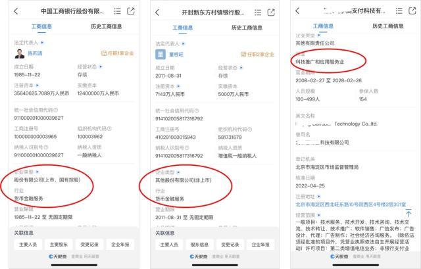Open 陈四清 legal representative profile link
This screenshot has height=269, width=421.
tap(35, 53)
